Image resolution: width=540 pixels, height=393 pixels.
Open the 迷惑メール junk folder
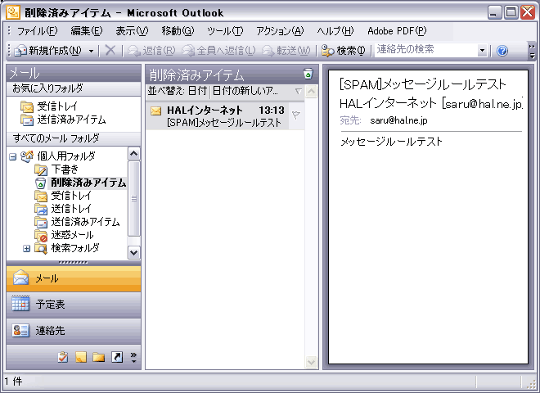(x=64, y=235)
